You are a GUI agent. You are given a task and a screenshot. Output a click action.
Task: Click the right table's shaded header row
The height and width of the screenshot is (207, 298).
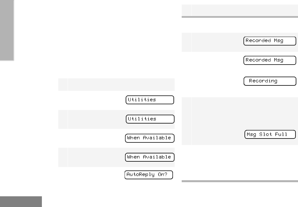(x=245, y=10)
